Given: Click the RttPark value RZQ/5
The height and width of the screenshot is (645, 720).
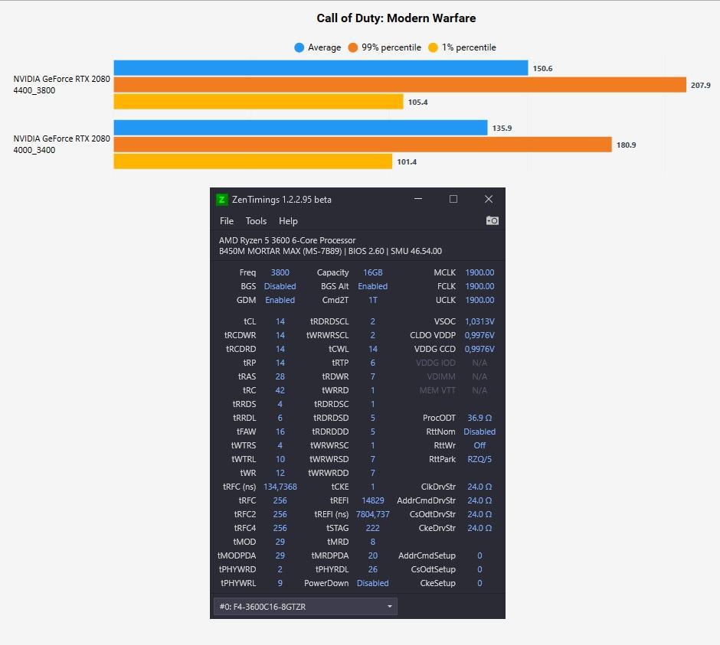Looking at the screenshot, I should click(479, 459).
